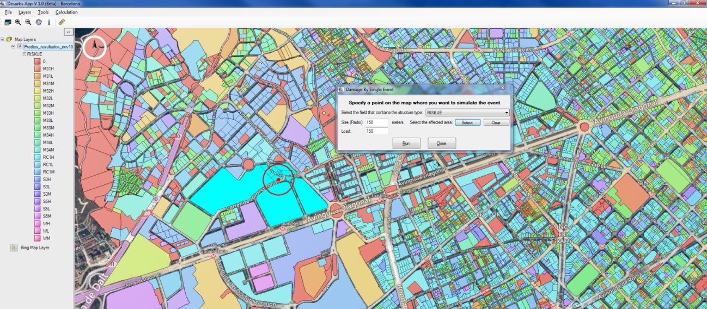Pick the Measure ruler tool

[x=62, y=22]
